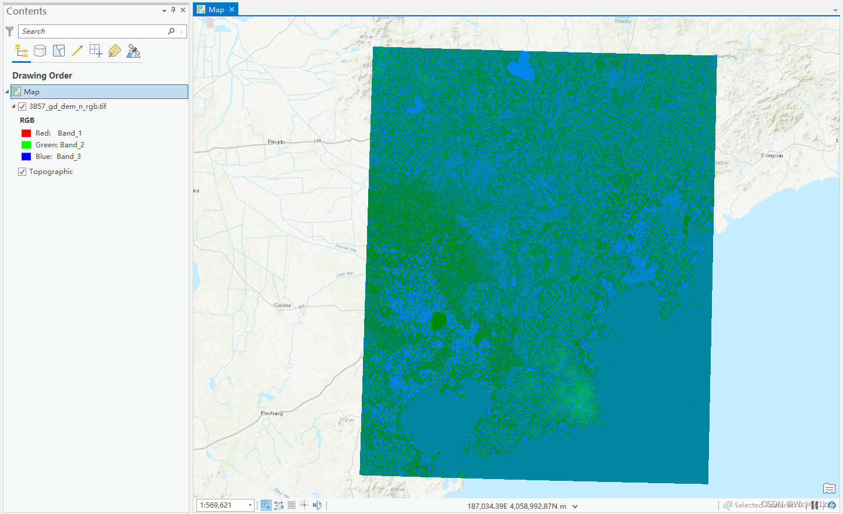
Task: Close the Contents pane
Action: pos(183,10)
